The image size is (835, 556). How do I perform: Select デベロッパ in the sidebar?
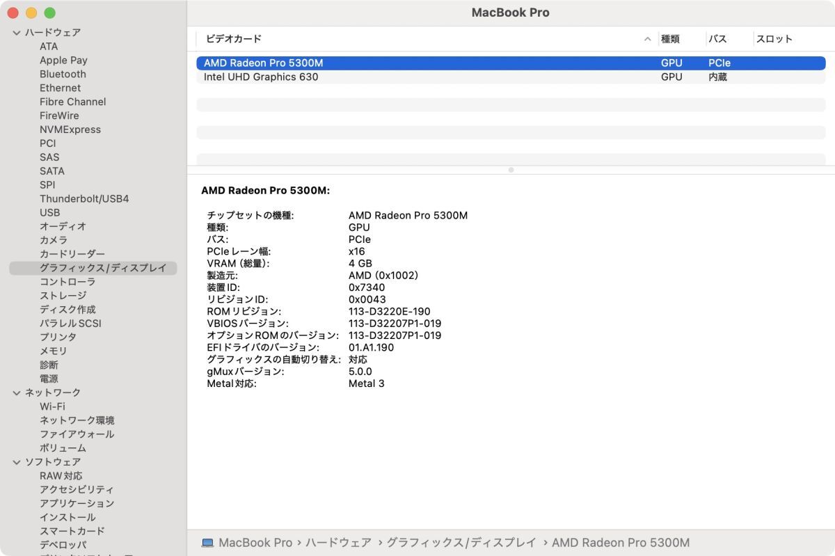[63, 545]
